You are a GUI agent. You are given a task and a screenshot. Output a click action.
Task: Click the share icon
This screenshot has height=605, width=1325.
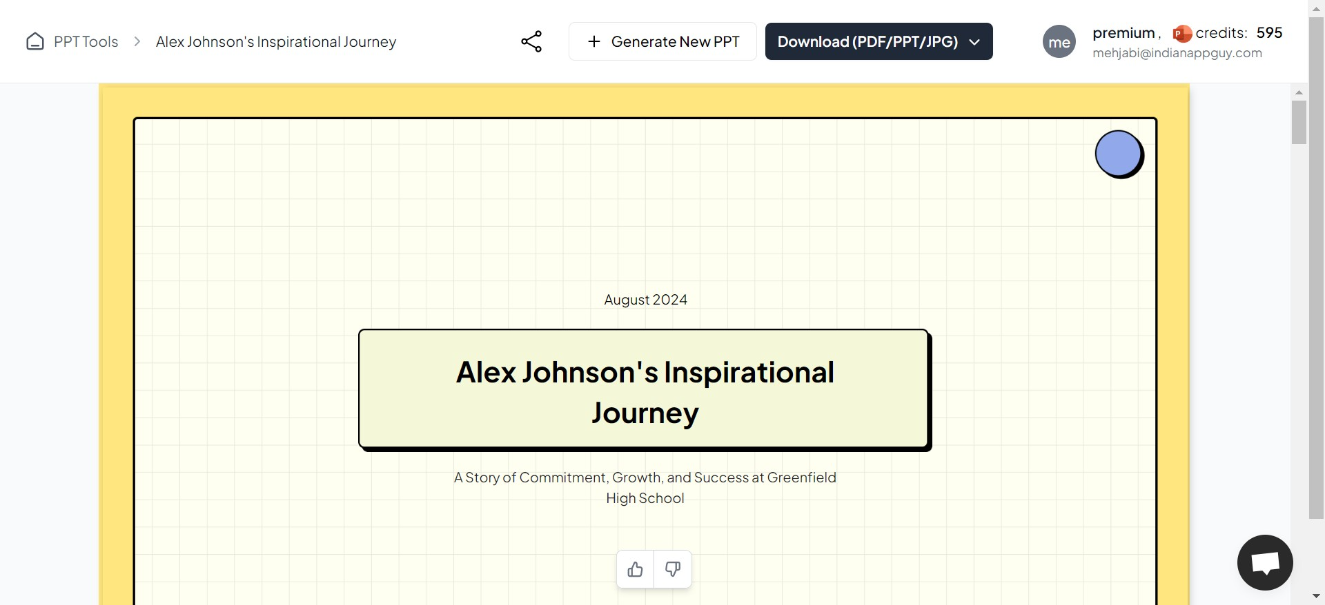531,41
